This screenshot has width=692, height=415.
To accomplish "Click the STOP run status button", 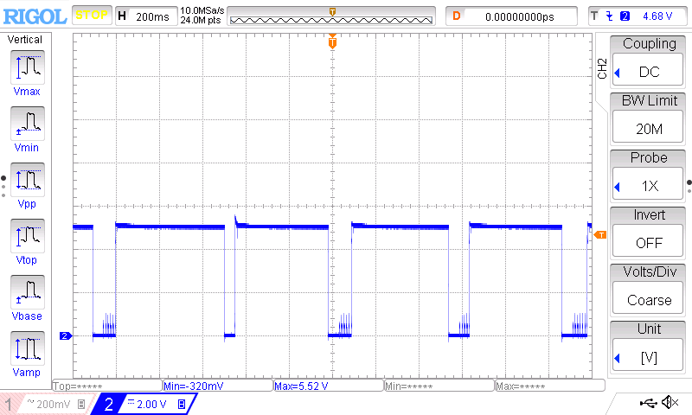I will pyautogui.click(x=91, y=16).
